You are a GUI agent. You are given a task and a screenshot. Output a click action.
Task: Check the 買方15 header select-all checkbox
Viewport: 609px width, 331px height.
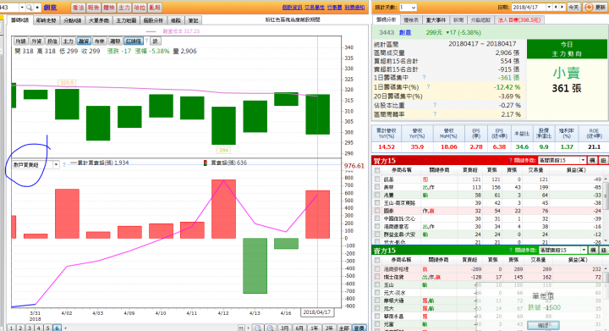376,170
